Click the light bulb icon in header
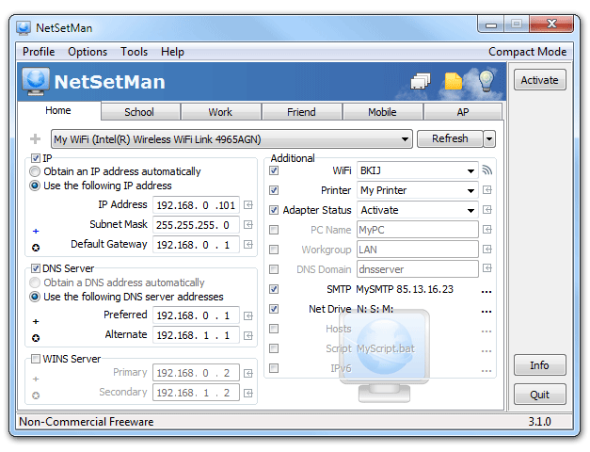590x452 pixels. coord(486,81)
